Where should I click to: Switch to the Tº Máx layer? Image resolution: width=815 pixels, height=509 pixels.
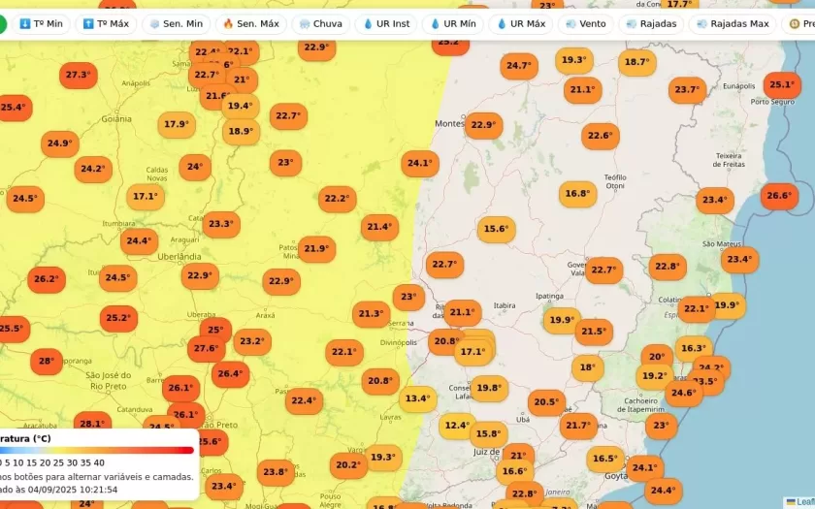point(106,23)
